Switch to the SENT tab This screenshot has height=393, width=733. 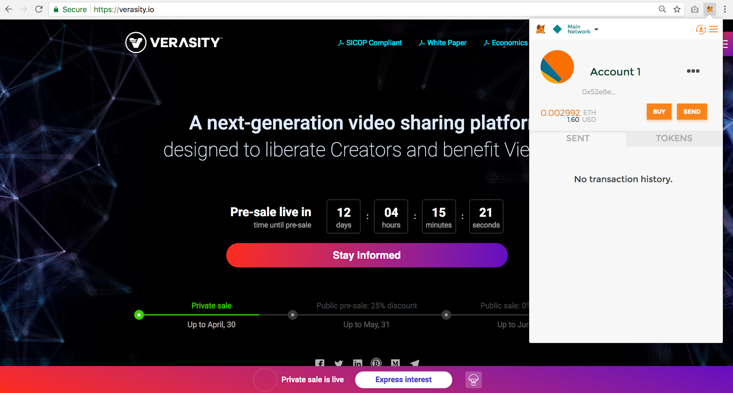(x=578, y=138)
